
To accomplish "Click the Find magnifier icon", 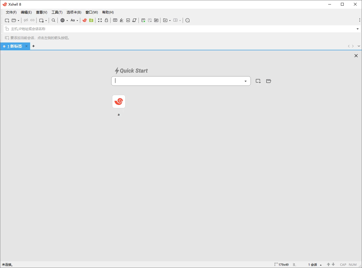I will (53, 20).
